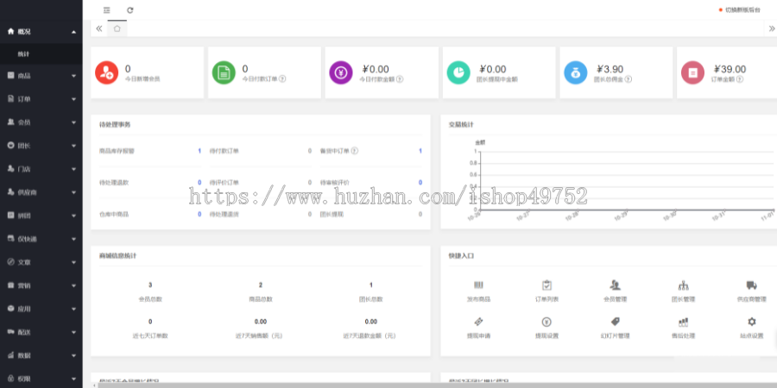Expand the 门店 sidebar menu arrow
The width and height of the screenshot is (777, 388).
click(x=74, y=169)
